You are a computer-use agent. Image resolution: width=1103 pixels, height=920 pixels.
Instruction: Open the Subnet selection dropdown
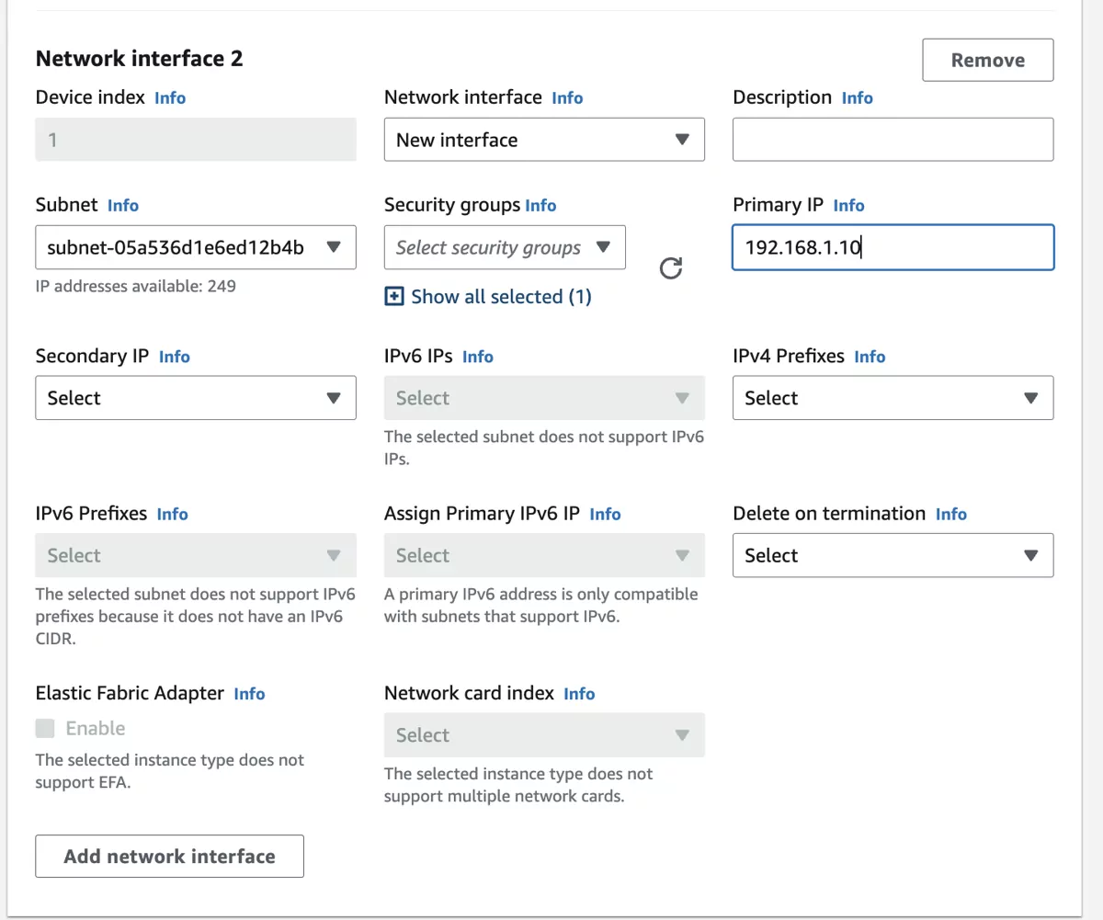(x=195, y=247)
